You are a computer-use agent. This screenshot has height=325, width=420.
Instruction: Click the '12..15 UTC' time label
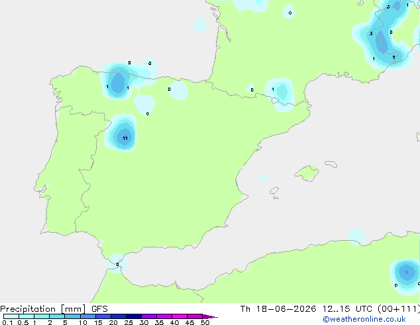pos(348,309)
